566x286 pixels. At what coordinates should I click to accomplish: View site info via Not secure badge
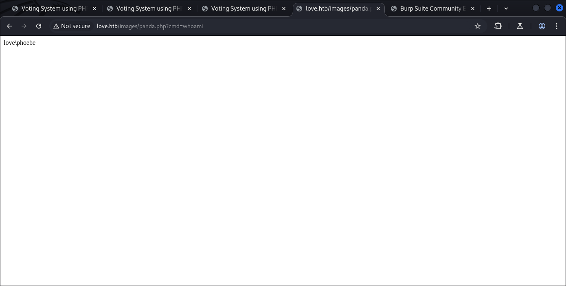72,26
